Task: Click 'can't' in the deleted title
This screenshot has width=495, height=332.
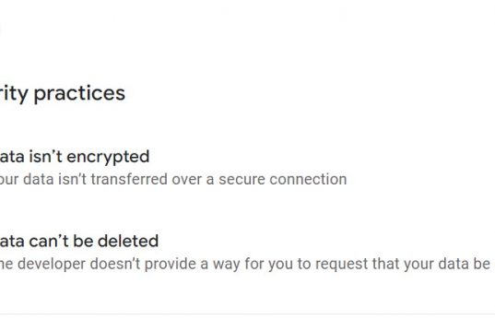Action: tap(49, 242)
